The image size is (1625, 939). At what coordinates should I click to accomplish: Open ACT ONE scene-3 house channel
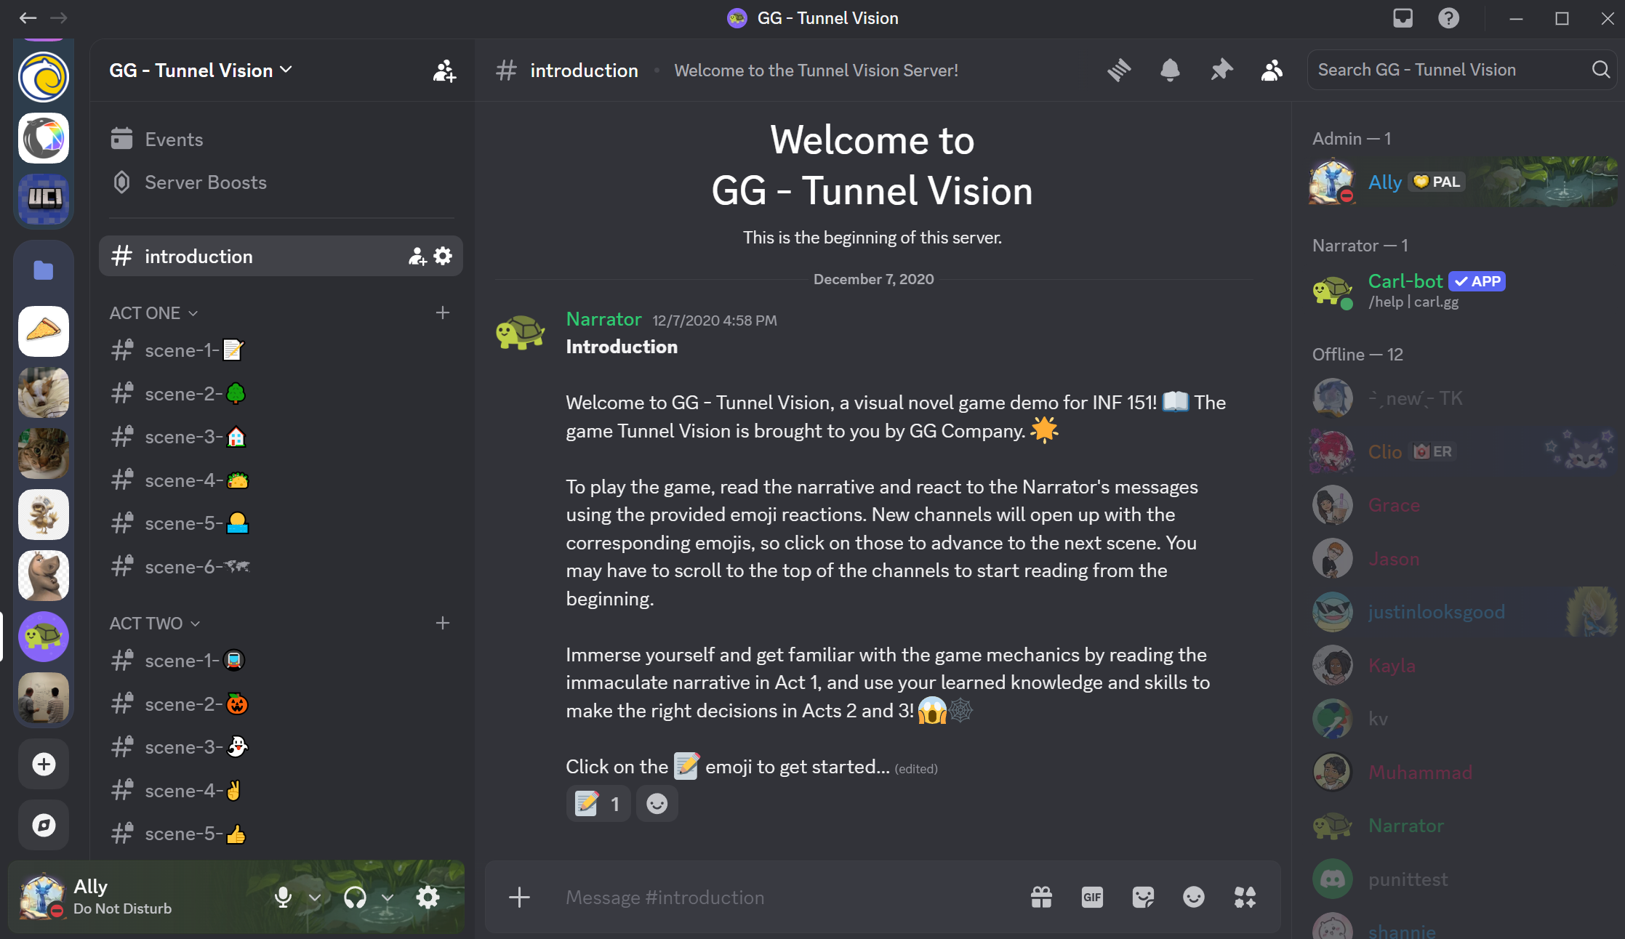point(281,437)
